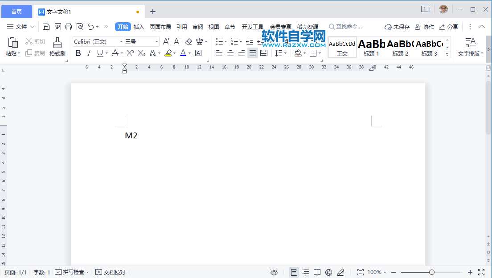Click the Increase Font Size icon
Viewport: 492px width, 278px height.
[166, 41]
